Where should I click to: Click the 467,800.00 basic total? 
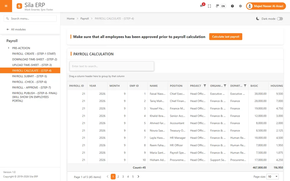point(260,167)
